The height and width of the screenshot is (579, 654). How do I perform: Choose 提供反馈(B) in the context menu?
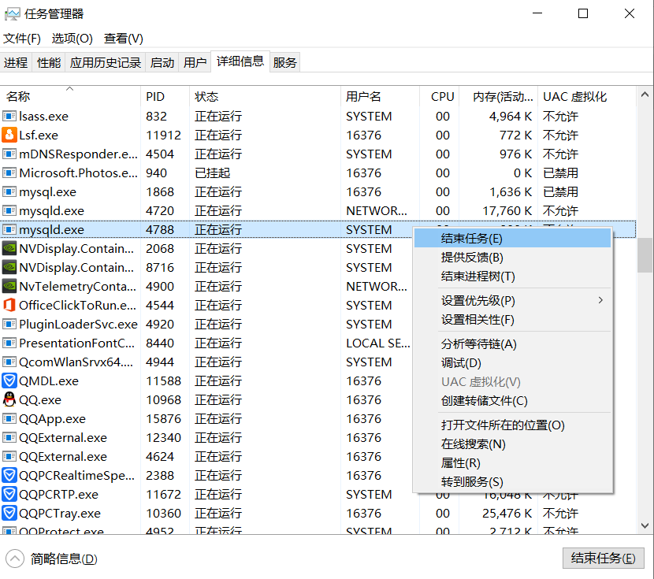(x=513, y=257)
